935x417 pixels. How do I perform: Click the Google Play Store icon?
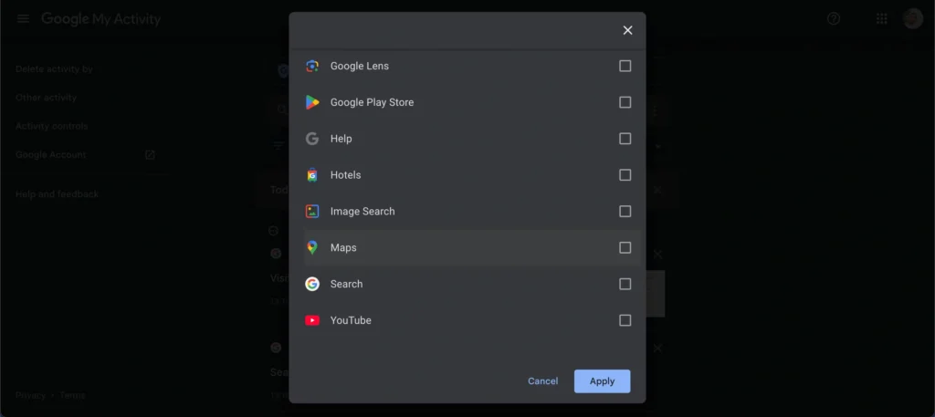tap(312, 102)
